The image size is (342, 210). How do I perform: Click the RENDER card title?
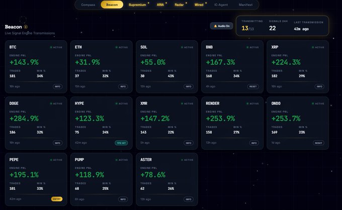213,103
